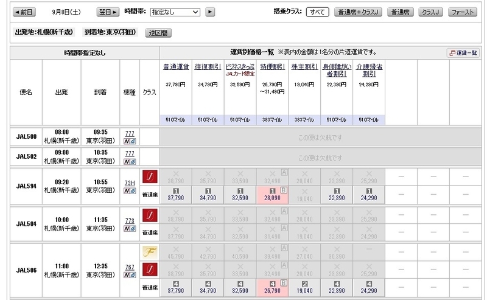
Task: Click the 9月8日(土) date text
Action: (x=66, y=12)
